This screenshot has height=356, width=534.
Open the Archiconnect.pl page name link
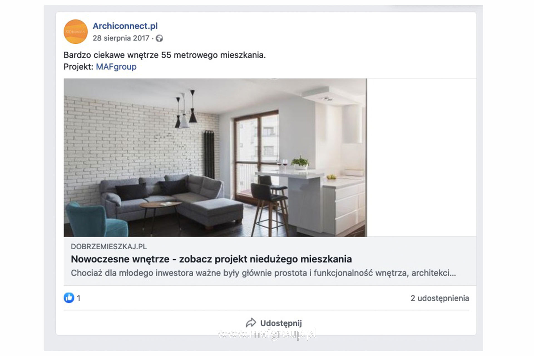click(125, 26)
